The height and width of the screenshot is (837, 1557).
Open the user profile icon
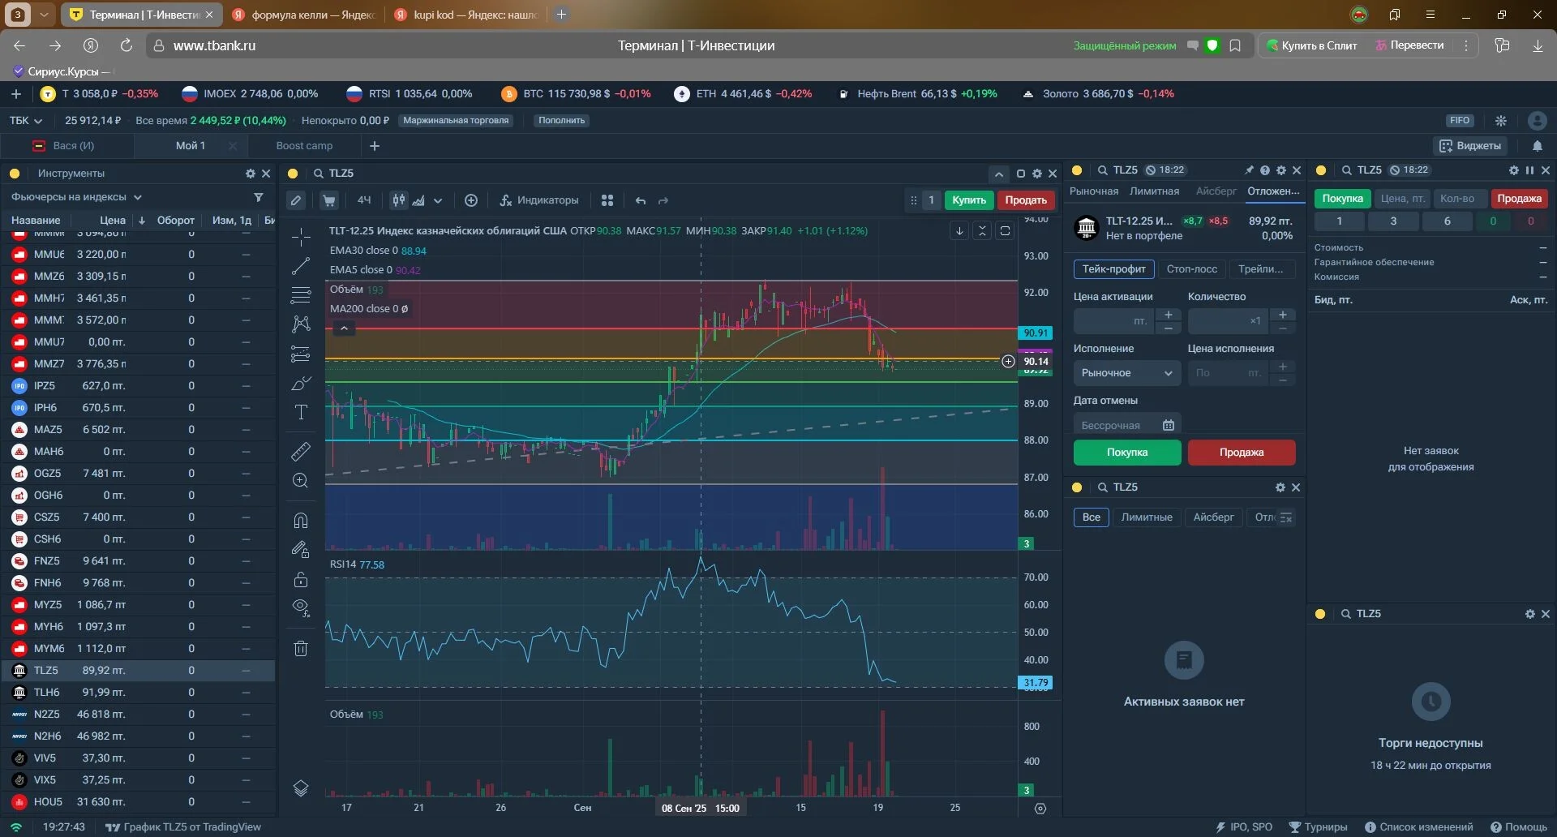1537,121
